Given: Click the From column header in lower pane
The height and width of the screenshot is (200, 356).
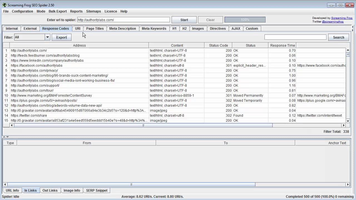Looking at the screenshot, I should click(x=86, y=143).
